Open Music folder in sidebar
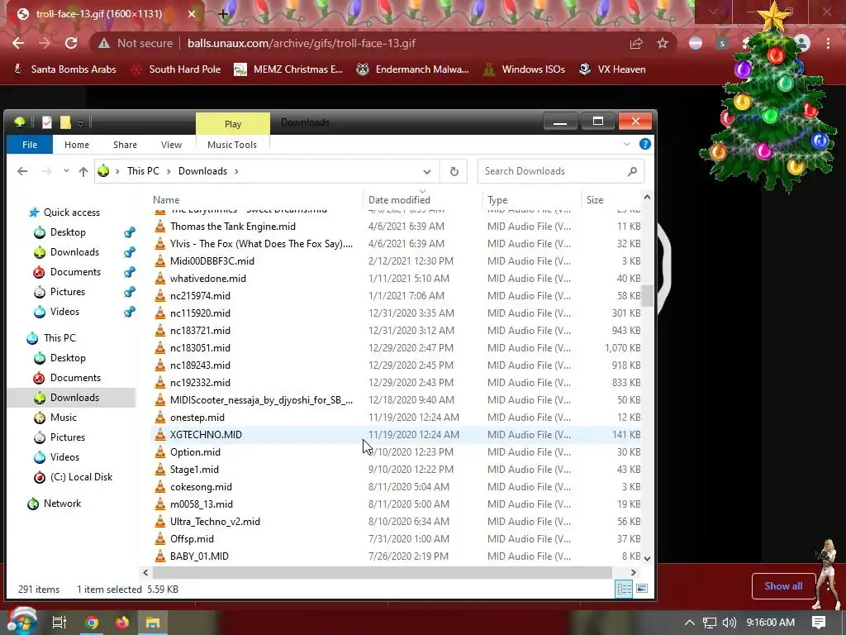 click(63, 418)
